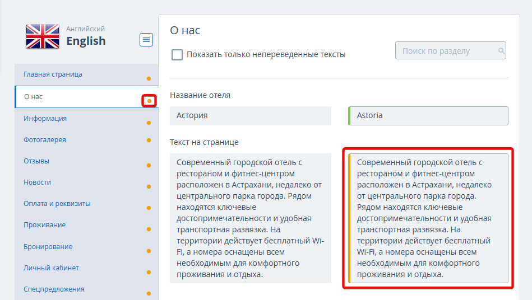Click the 'Astoria' translation field
This screenshot has width=532, height=300.
tap(428, 116)
